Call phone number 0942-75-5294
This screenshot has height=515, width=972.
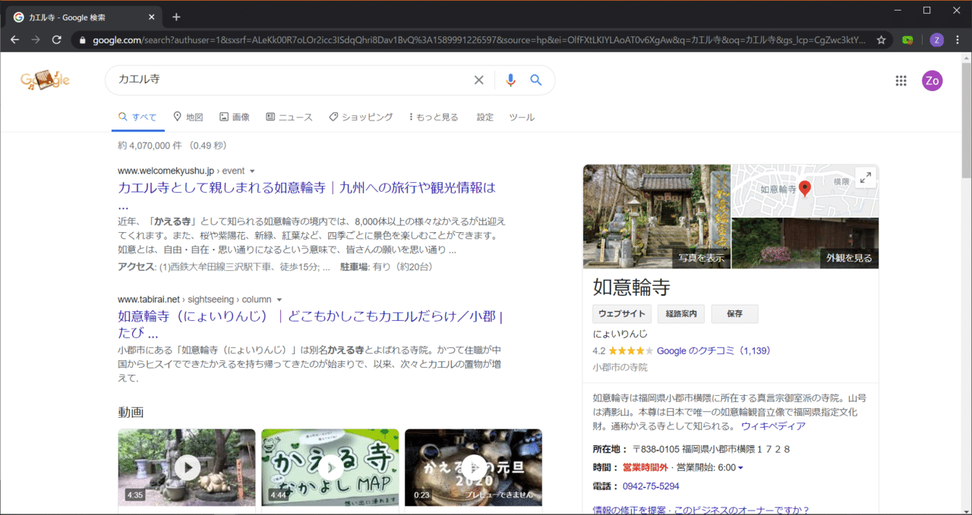tap(651, 486)
